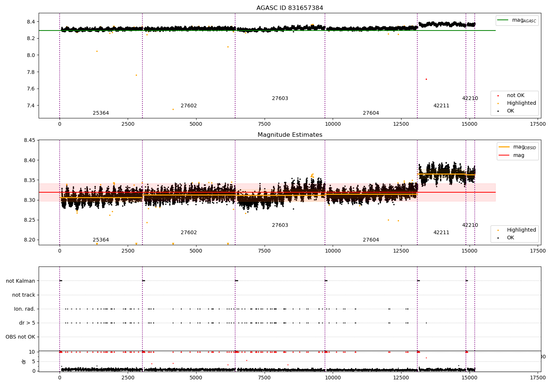The width and height of the screenshot is (552, 386).
Task: Click the red "mag" legend entry
Action: coord(512,156)
